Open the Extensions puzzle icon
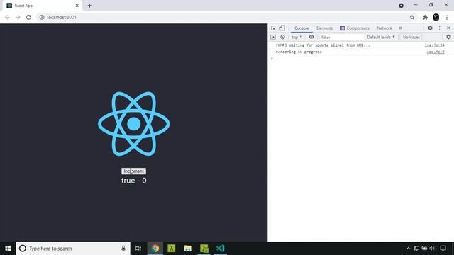Viewport: 454px width, 255px height. tap(425, 17)
